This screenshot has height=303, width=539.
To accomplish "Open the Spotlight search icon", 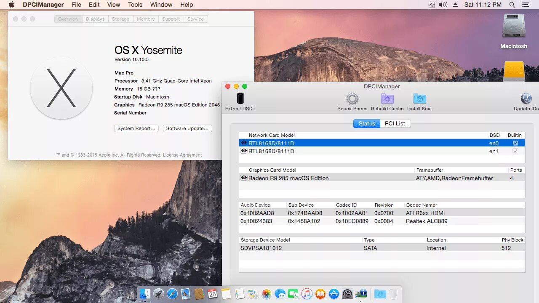I will (512, 5).
